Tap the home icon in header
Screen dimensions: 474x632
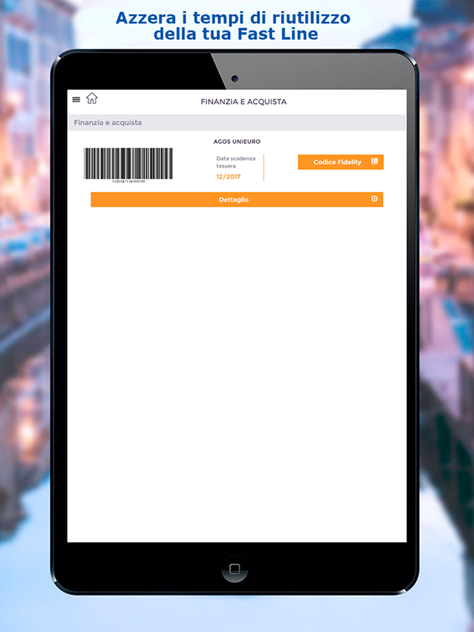(91, 98)
